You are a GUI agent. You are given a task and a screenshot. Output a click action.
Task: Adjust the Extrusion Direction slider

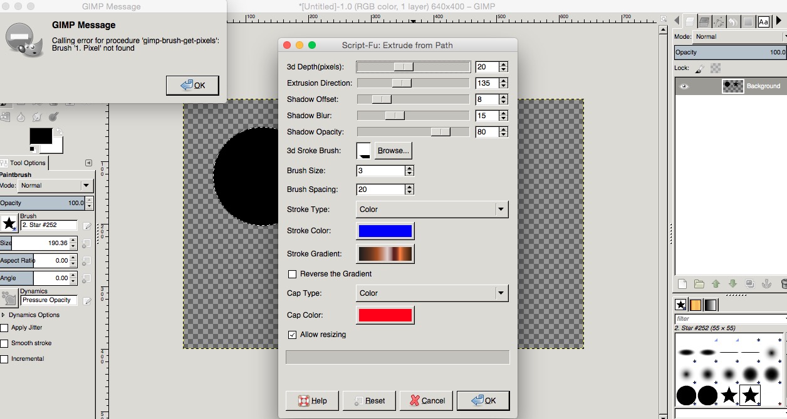click(413, 83)
